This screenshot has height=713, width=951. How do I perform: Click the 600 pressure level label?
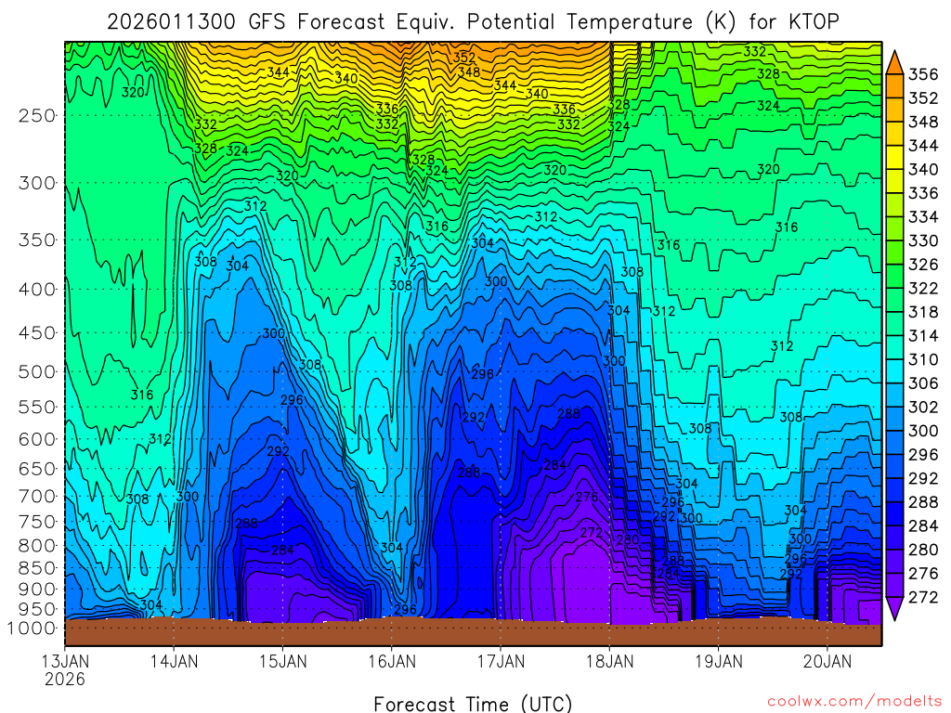36,439
